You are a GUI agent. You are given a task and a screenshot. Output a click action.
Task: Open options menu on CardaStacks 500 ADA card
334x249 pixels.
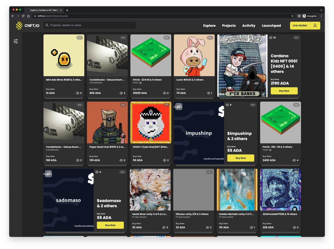(x=123, y=38)
